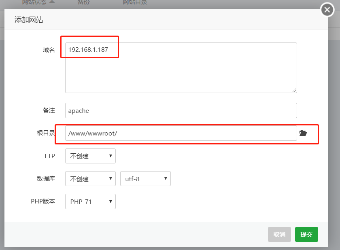The width and height of the screenshot is (340, 250).
Task: Select the 网站状态 column header
Action: point(34,2)
